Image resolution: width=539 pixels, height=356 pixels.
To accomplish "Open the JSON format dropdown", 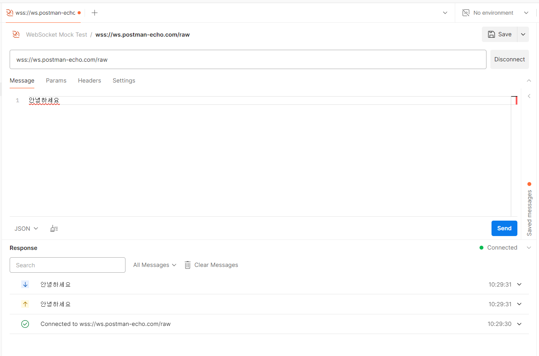I will point(26,229).
